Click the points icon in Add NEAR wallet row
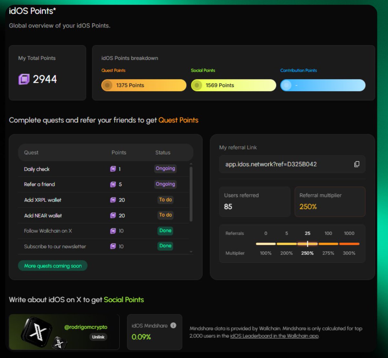 coord(113,215)
